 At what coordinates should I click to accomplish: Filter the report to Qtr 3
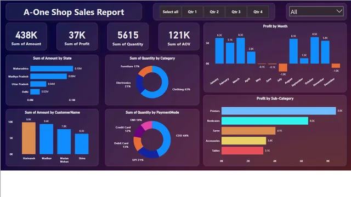(236, 12)
